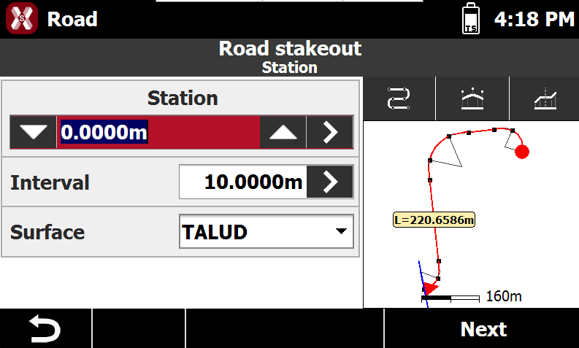Check the total station battery icon
Viewport: 579px width, 348px height.
pyautogui.click(x=471, y=18)
